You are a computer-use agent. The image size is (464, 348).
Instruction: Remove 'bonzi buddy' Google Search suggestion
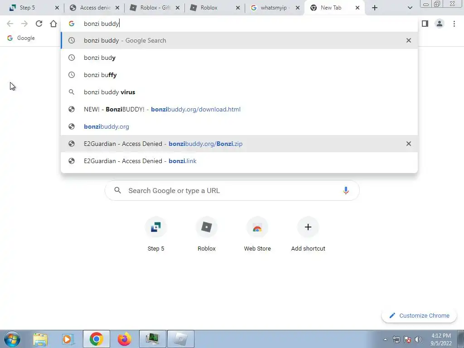409,40
